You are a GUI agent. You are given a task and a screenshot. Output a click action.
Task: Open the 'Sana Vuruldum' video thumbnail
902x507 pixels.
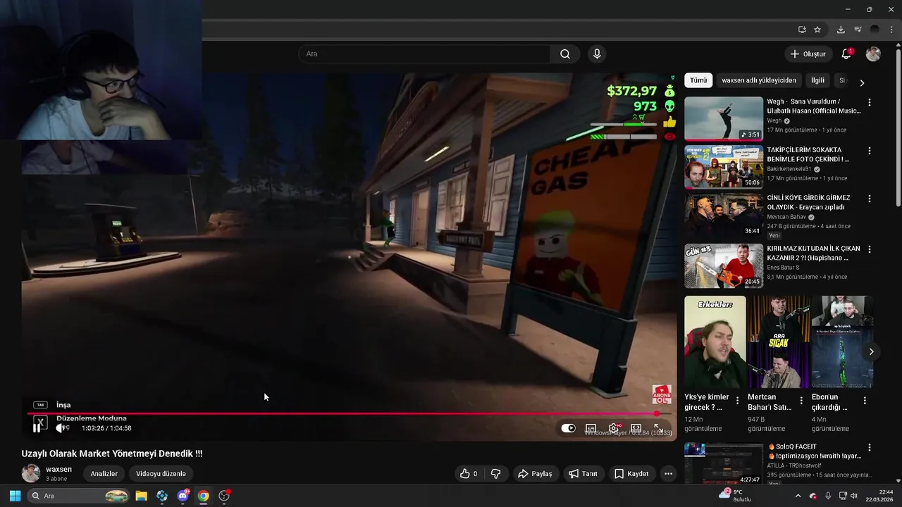724,119
